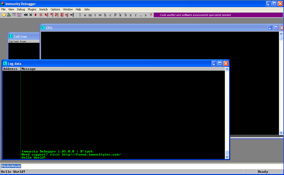Viewport: 284px width, 175px height.
Task: Open the Debug menu
Action: point(21,9)
